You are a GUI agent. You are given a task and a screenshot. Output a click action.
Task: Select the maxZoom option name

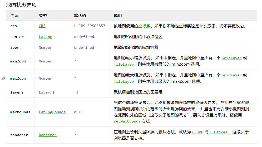click(x=18, y=78)
